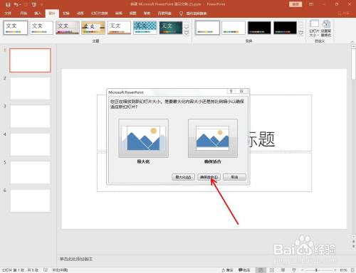Select slide 3 thumbnail in the panel

(x=30, y=117)
